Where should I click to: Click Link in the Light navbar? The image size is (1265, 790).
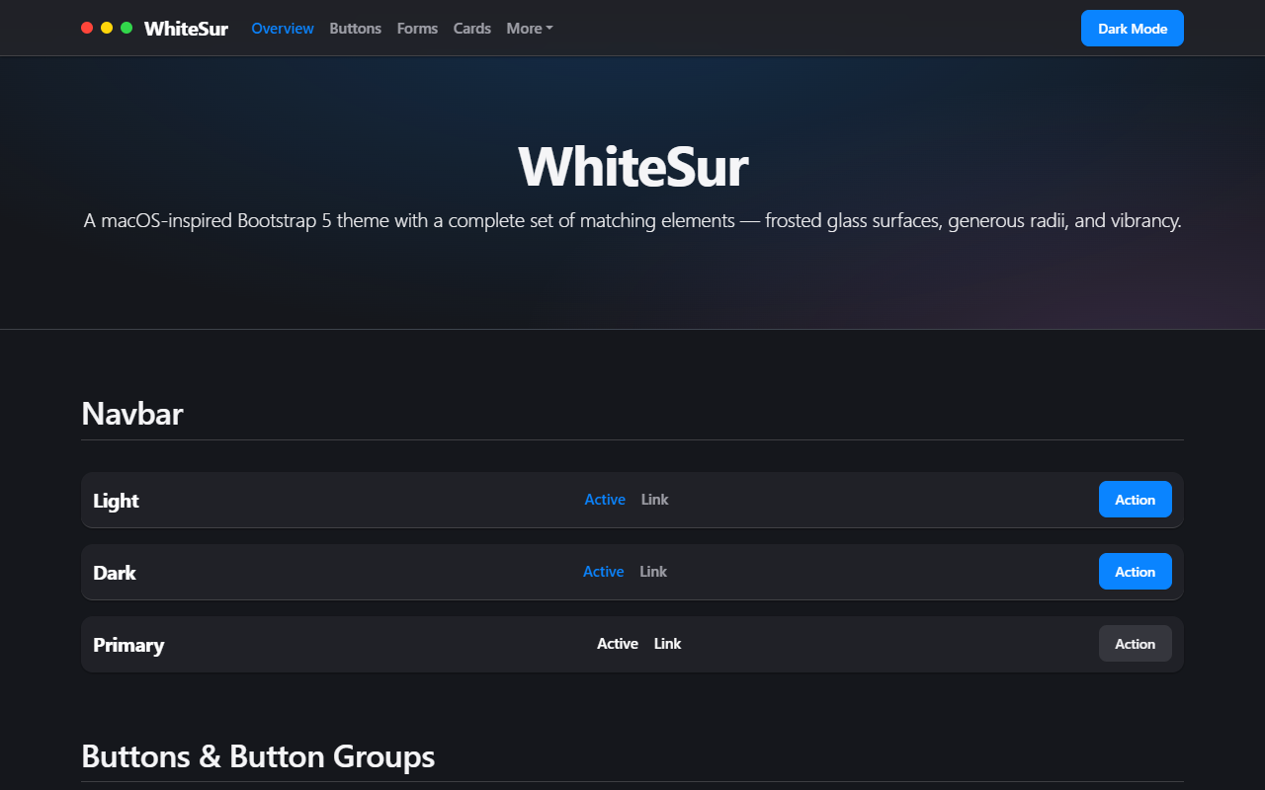coord(655,500)
